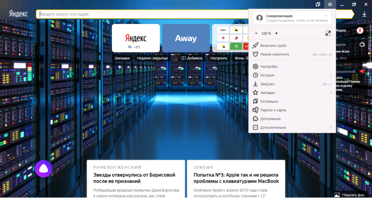Click the РАМБЛЕР/ЖЕНСКИЙ source label
The image size is (372, 209).
117,167
